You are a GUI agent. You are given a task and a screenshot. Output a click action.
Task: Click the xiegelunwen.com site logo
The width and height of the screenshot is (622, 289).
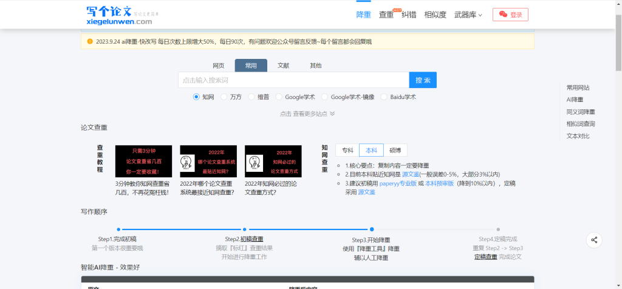point(118,15)
